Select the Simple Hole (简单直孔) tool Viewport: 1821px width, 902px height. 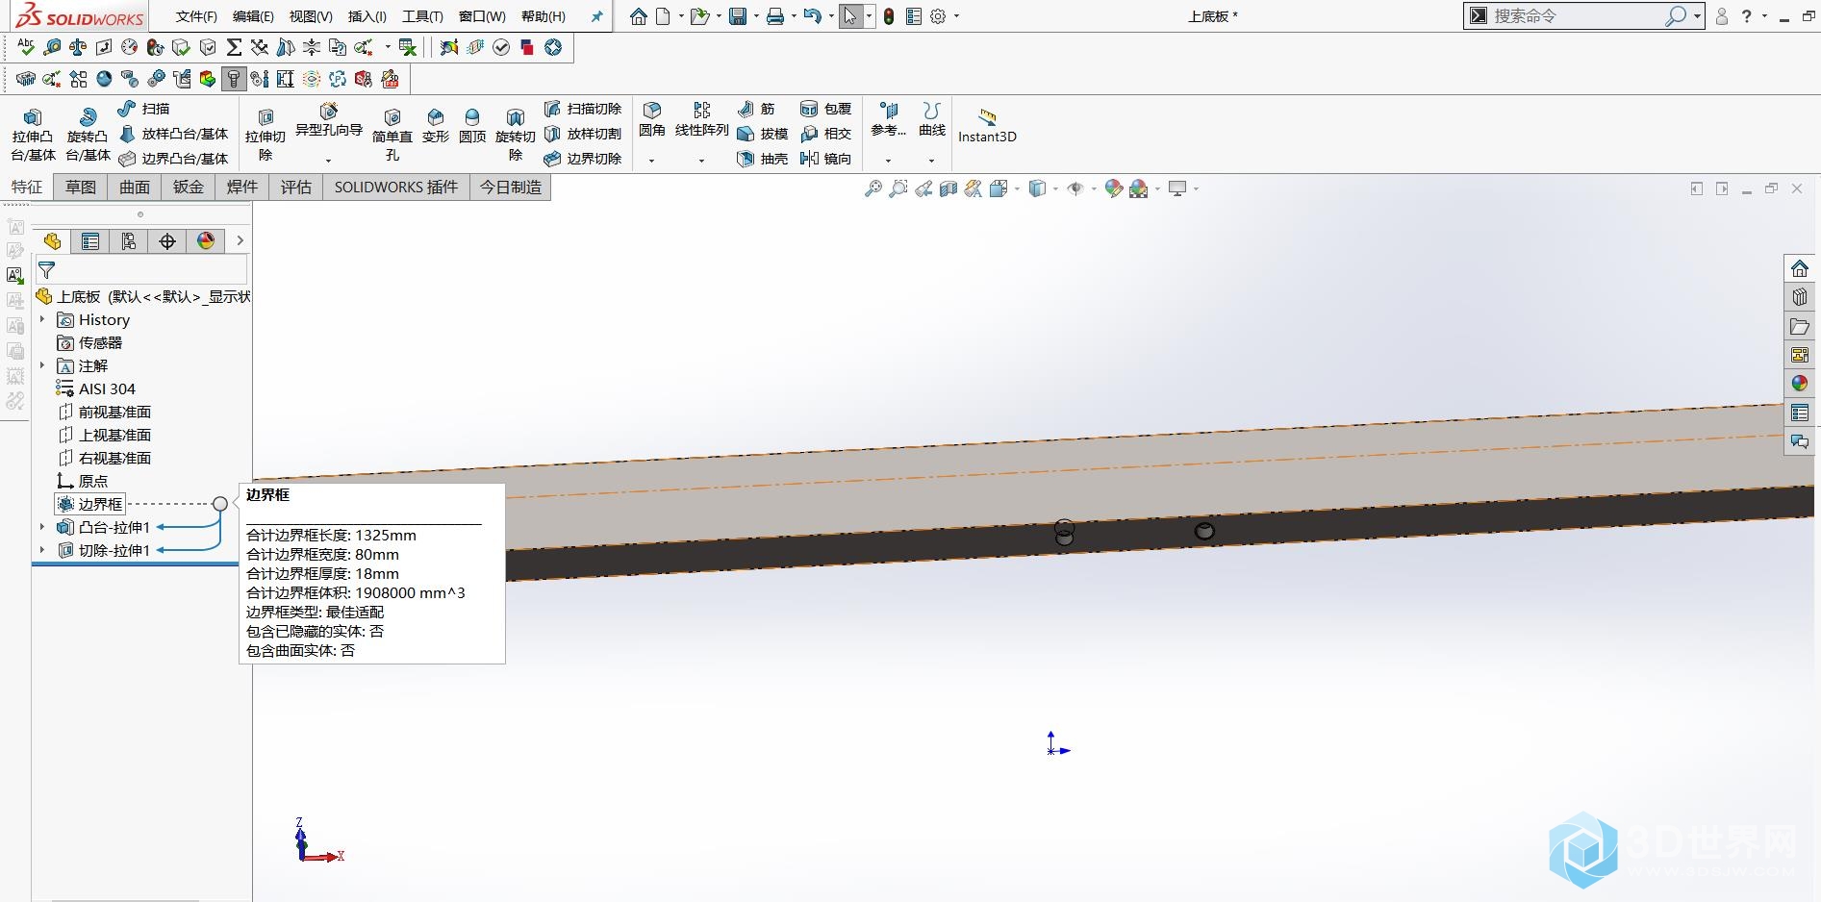point(392,135)
